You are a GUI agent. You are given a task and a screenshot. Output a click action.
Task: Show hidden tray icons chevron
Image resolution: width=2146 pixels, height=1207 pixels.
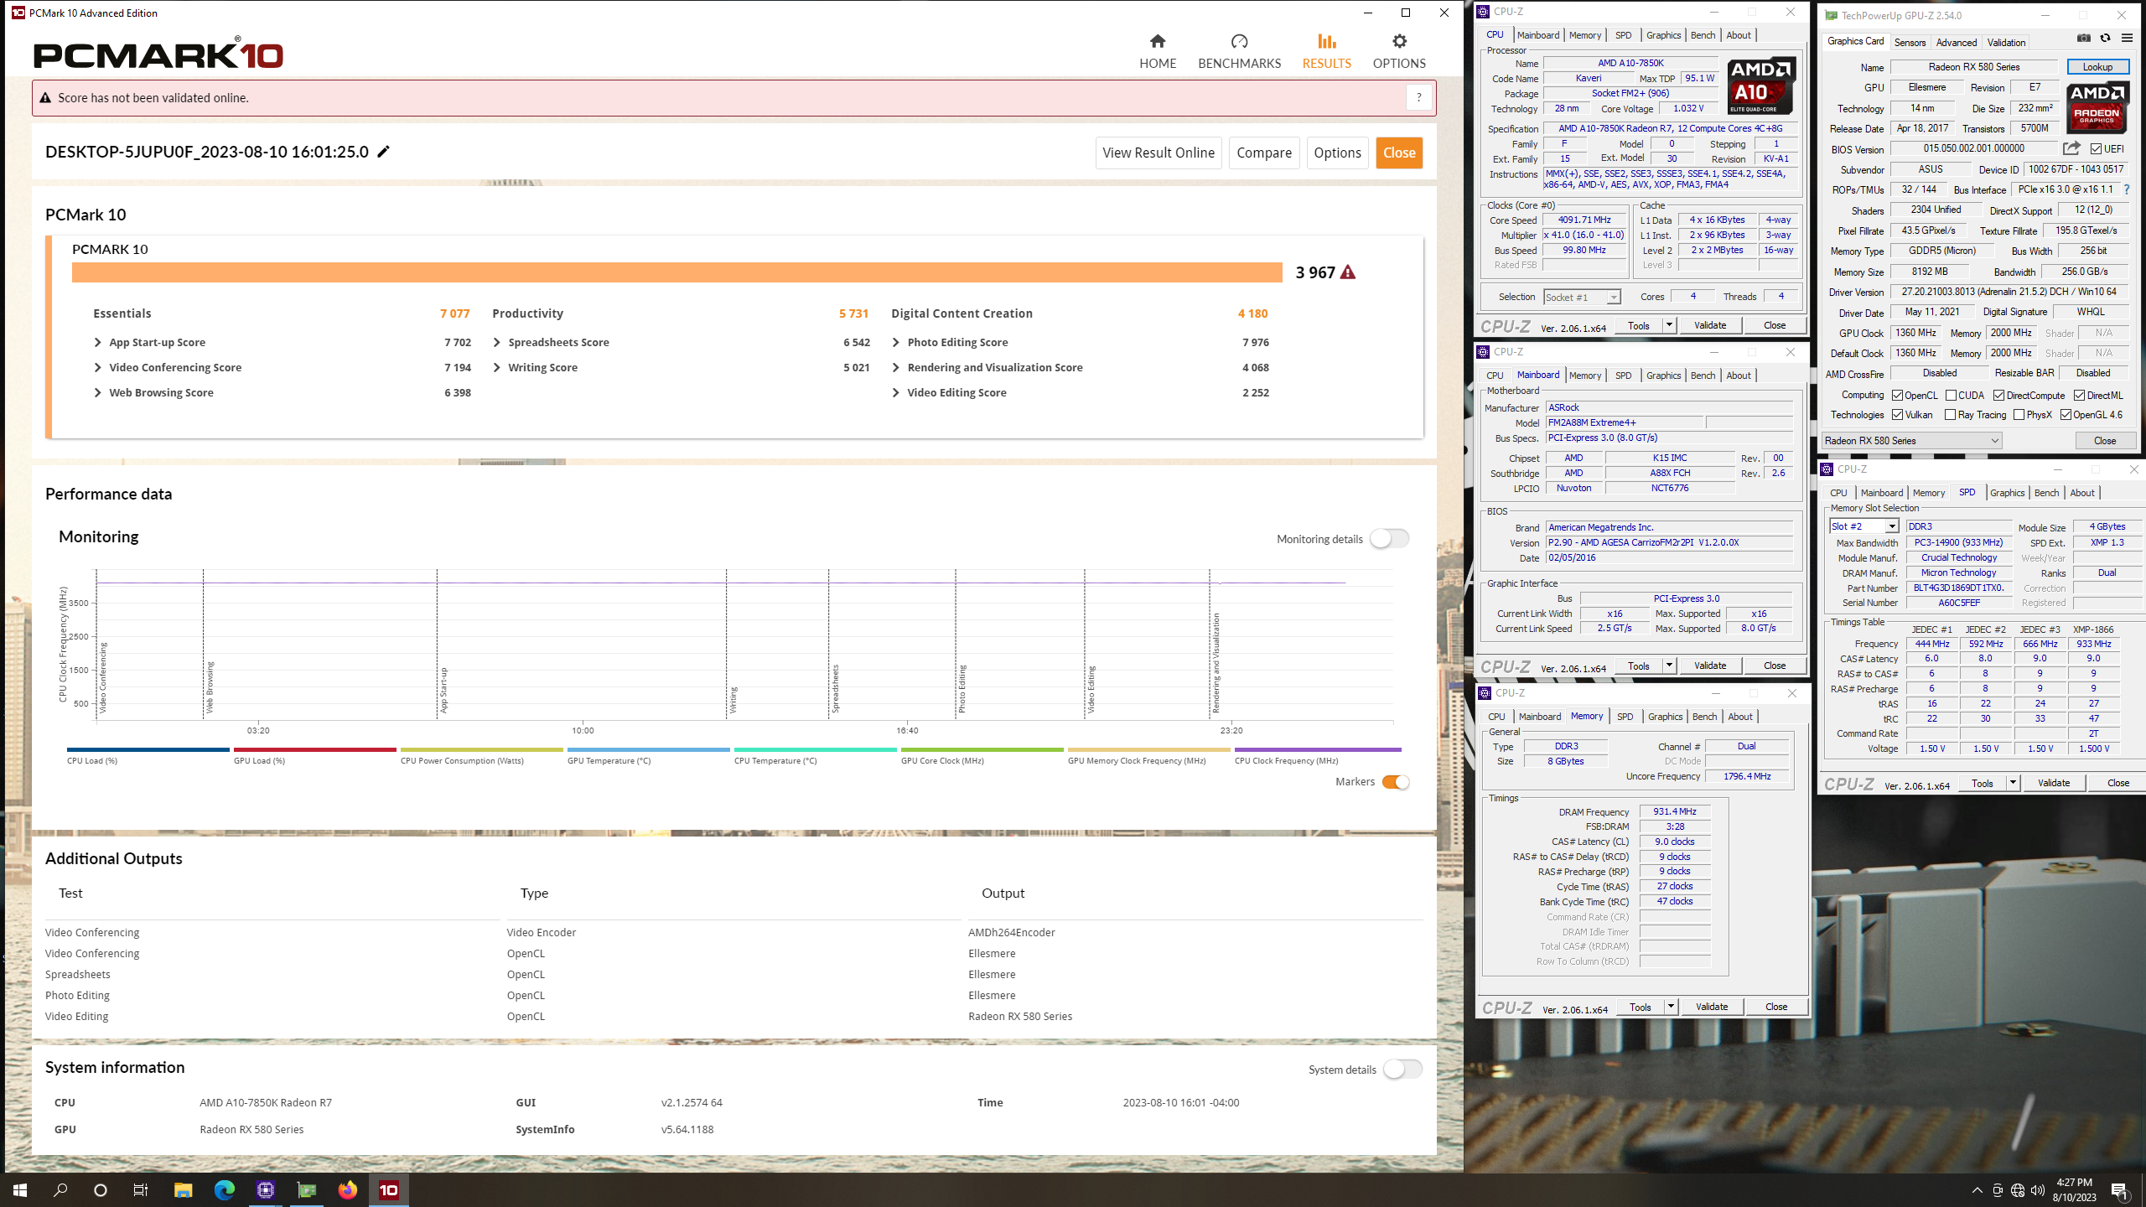click(1977, 1190)
